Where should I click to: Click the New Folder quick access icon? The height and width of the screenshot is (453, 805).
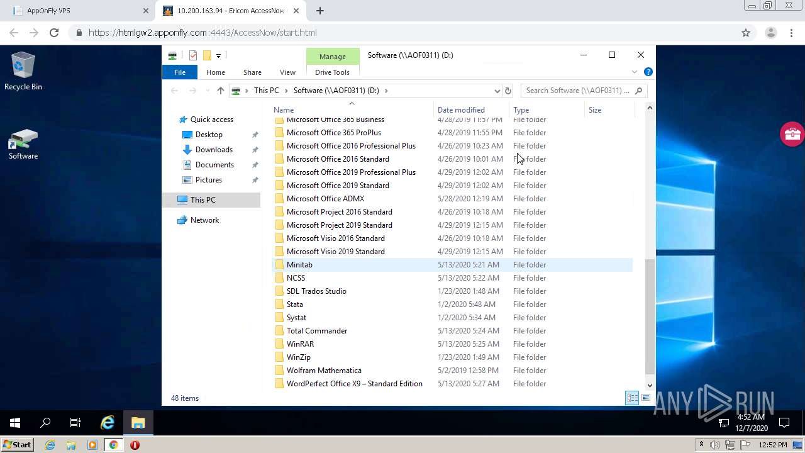tap(207, 55)
